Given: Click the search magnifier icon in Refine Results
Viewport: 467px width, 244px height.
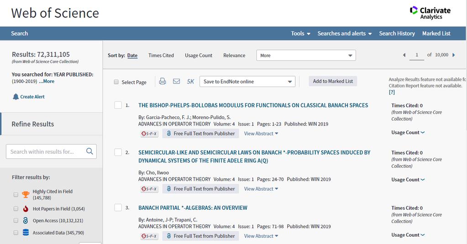Looking at the screenshot, I should pos(89,151).
